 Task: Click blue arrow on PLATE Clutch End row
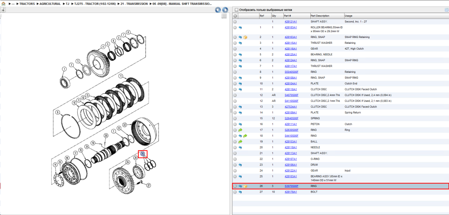point(240,84)
